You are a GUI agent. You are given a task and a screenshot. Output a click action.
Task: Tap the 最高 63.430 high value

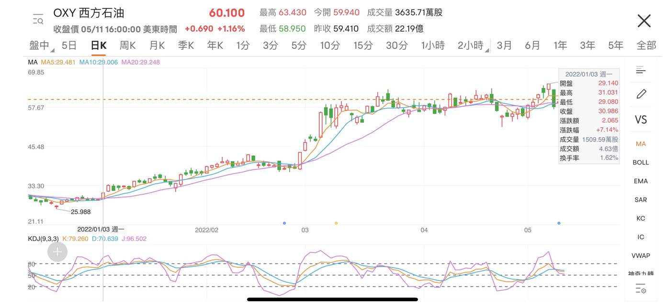pos(282,12)
